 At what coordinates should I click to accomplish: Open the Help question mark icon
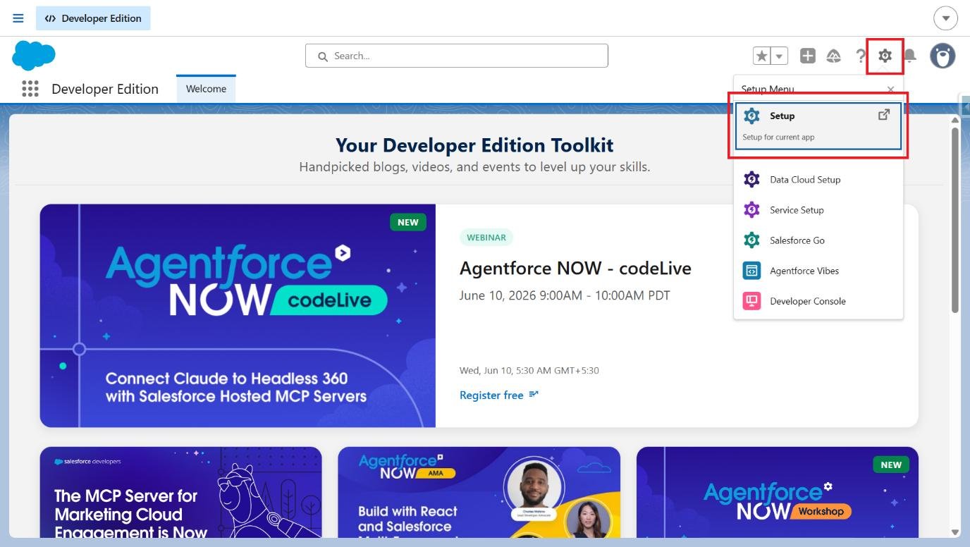pos(860,56)
